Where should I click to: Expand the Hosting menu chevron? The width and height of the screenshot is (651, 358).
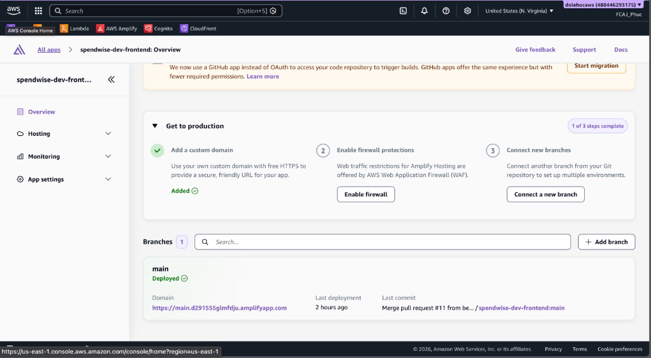[x=108, y=134]
